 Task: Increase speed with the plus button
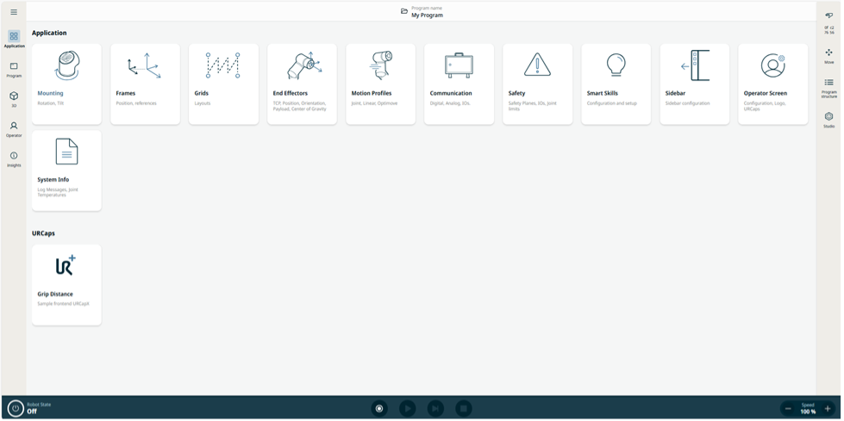[x=828, y=408]
